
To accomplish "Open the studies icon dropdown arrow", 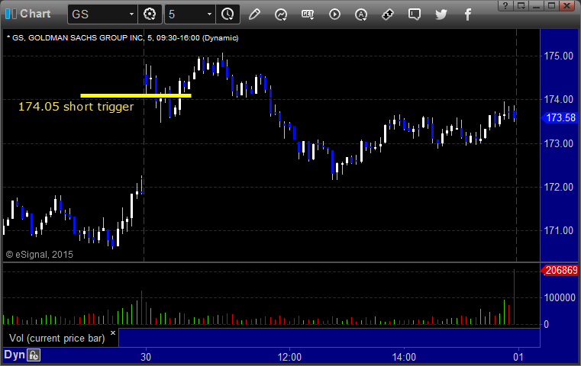I will tap(284, 18).
